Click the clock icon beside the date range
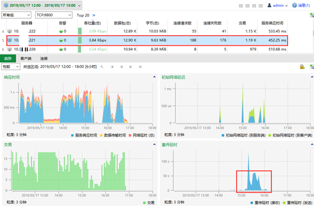Screen dimensions: 314x206 tap(6, 5)
